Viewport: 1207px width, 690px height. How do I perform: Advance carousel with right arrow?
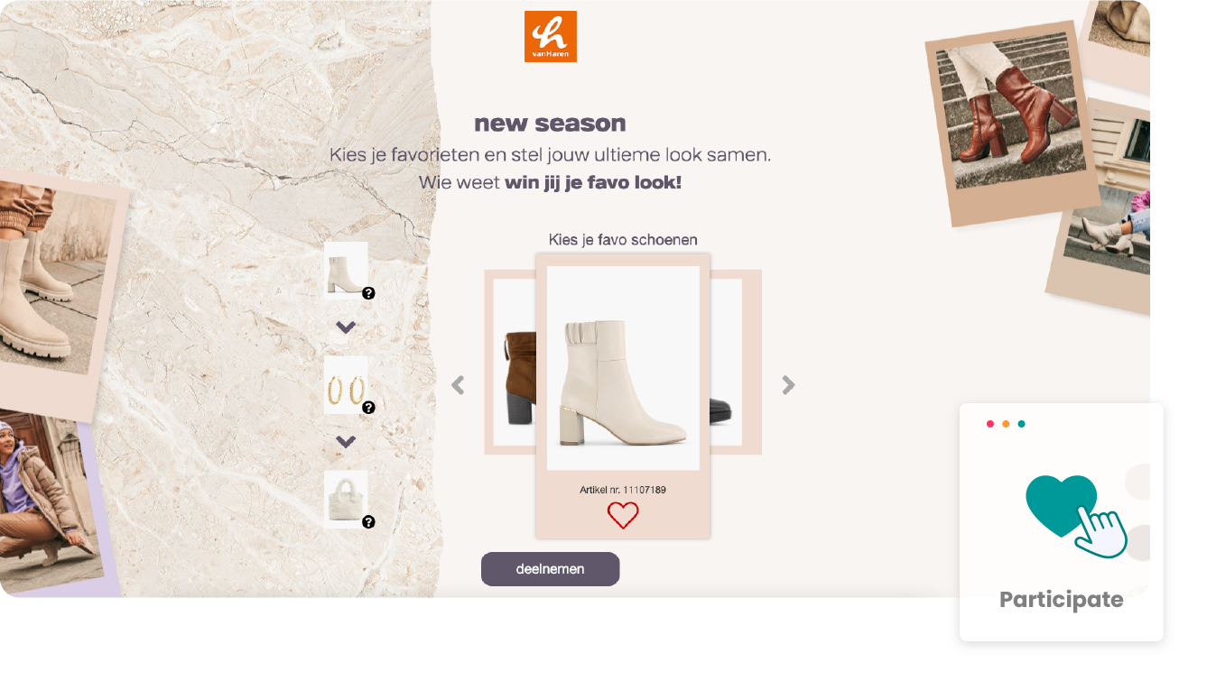pos(788,385)
